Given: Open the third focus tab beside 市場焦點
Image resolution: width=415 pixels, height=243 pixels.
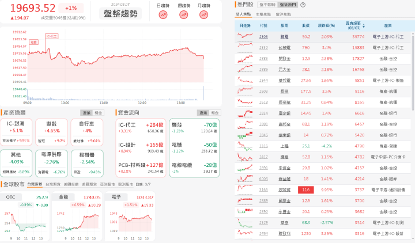Looking at the screenshot, I should pyautogui.click(x=283, y=14).
